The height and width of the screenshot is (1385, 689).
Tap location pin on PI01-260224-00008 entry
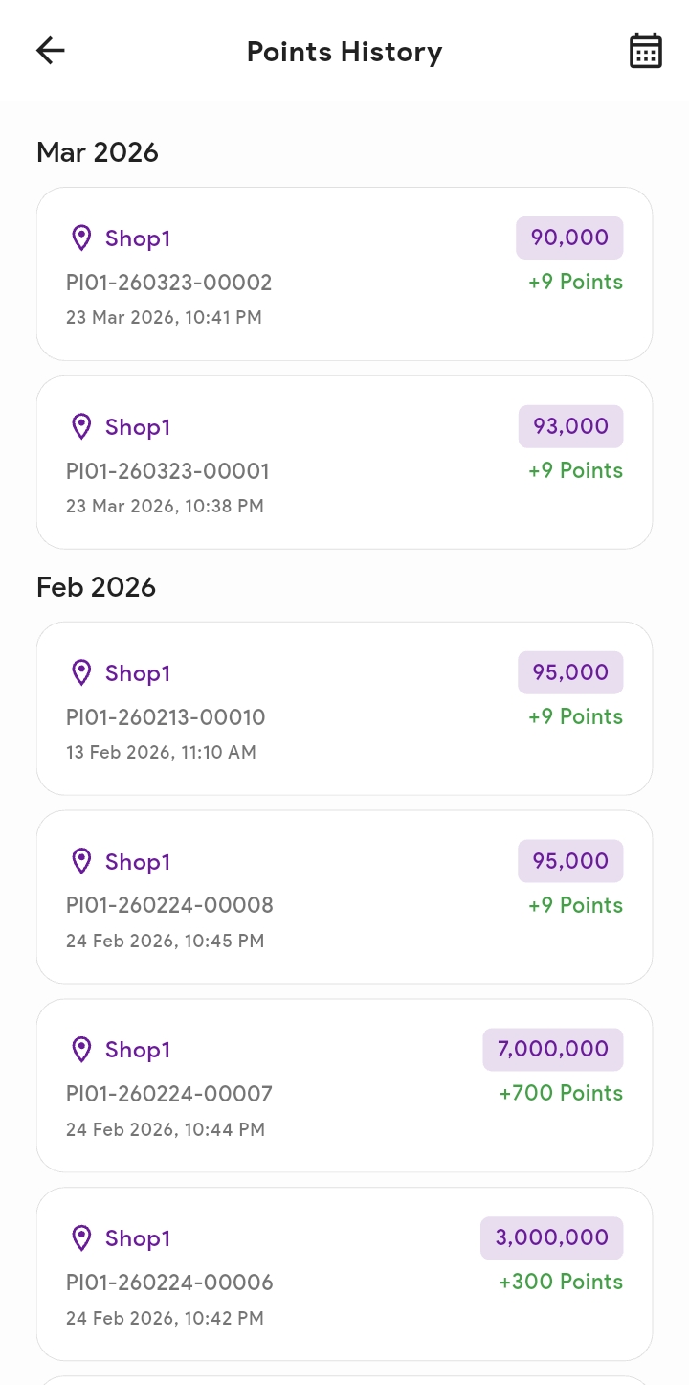point(82,861)
